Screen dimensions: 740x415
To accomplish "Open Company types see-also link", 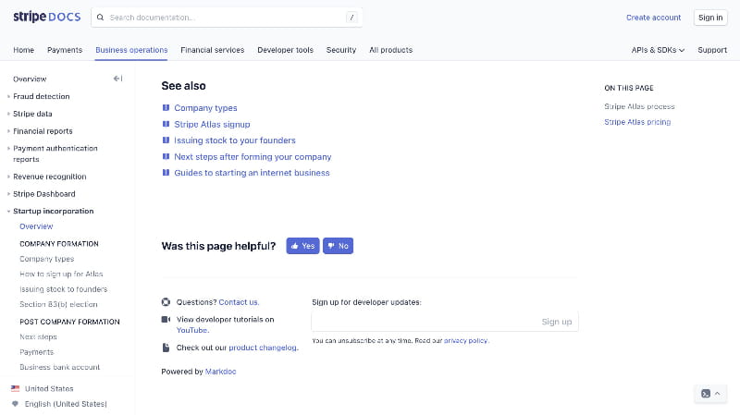I will (205, 108).
